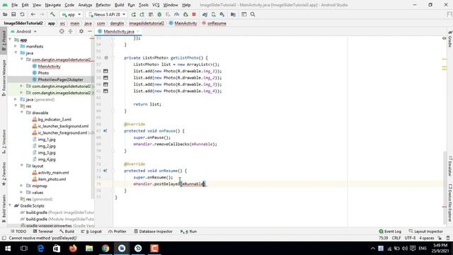Open the TODO tool window

coord(18,232)
